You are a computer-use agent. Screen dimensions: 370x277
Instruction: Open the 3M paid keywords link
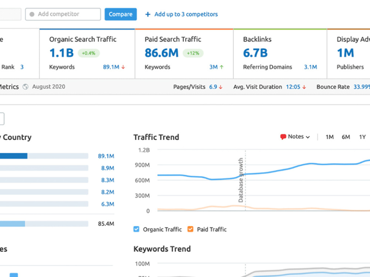coord(213,67)
